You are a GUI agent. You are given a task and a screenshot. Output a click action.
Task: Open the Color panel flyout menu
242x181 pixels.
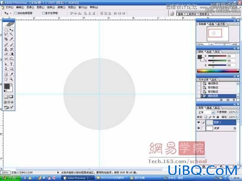click(238, 51)
